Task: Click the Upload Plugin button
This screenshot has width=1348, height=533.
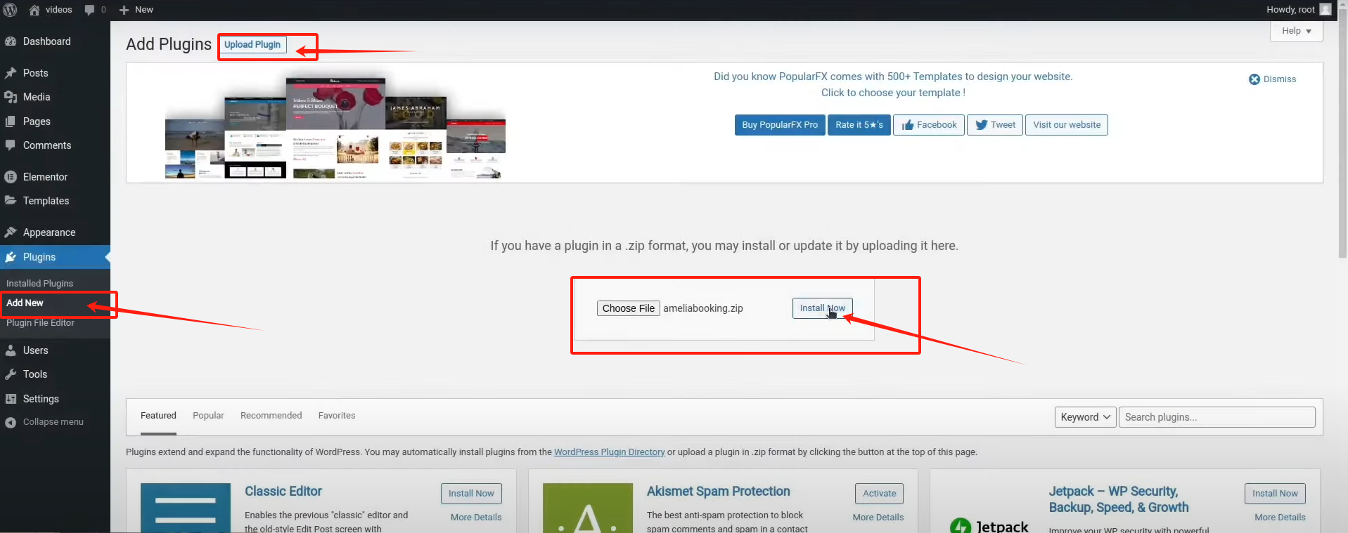Action: pos(252,44)
